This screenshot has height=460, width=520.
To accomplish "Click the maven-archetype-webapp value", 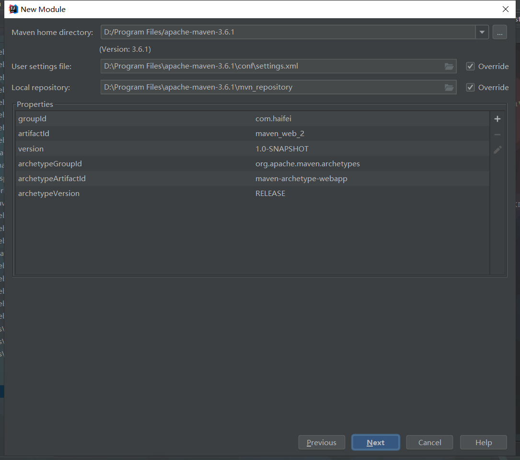I will (301, 179).
